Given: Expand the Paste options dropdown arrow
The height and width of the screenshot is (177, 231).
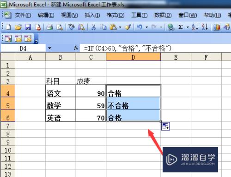Looking at the screenshot, I should tap(120, 27).
